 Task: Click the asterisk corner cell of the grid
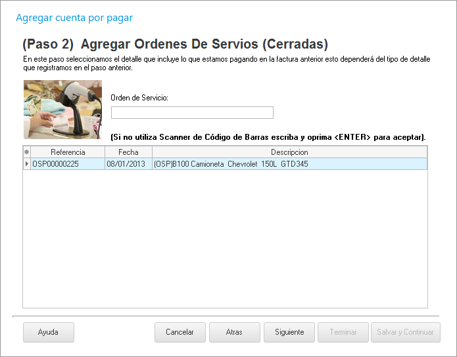pos(27,152)
